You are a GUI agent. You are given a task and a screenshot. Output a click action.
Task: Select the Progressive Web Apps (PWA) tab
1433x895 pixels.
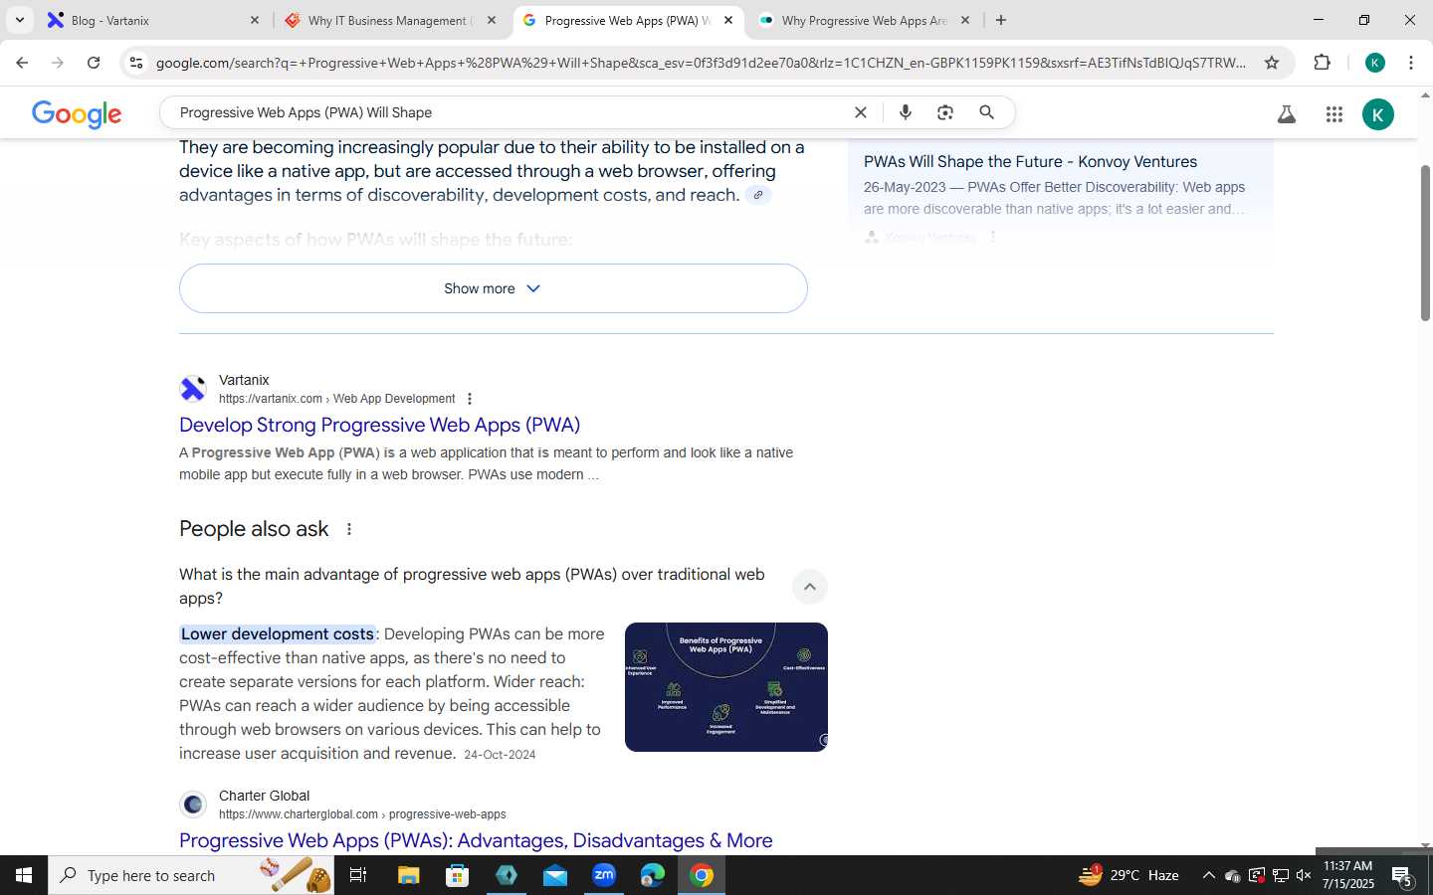629,20
